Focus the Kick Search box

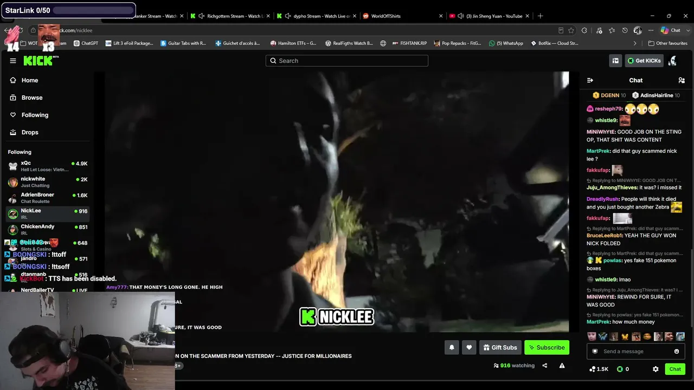pos(347,61)
